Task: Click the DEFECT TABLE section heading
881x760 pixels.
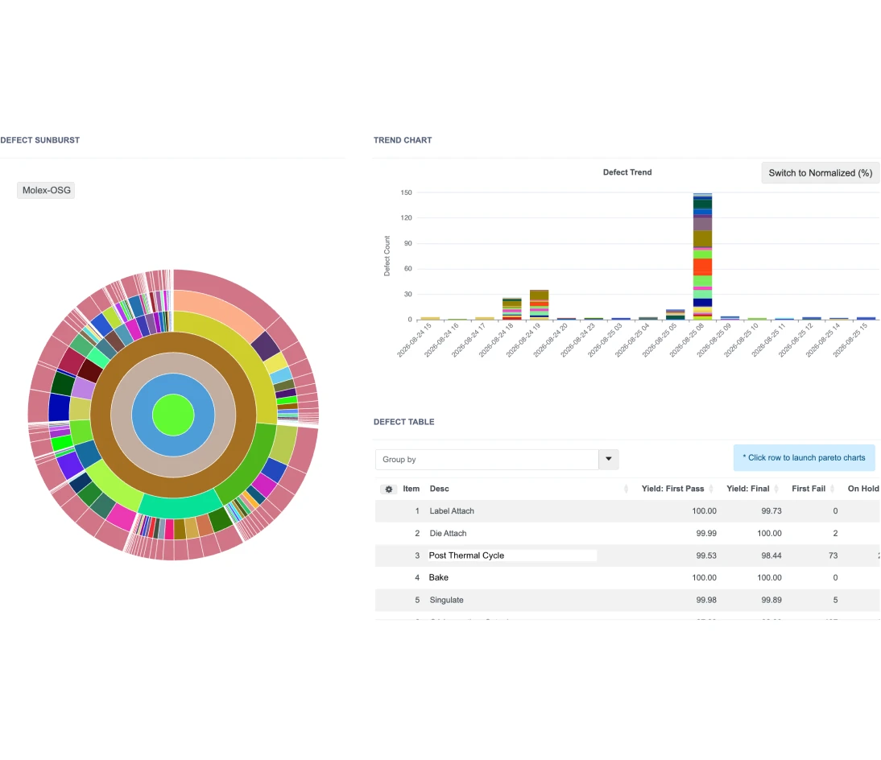Action: pos(404,422)
